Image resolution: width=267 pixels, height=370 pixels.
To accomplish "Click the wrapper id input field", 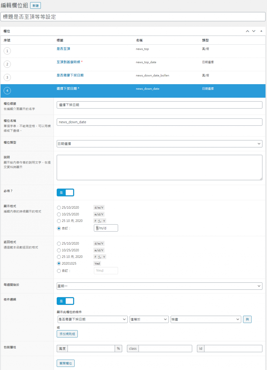I will point(233,349).
